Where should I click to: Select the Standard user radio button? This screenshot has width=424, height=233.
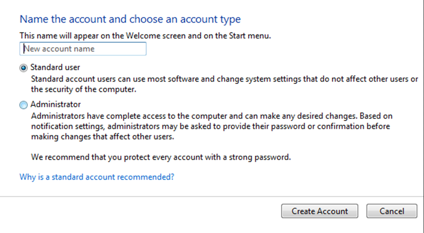pyautogui.click(x=24, y=68)
